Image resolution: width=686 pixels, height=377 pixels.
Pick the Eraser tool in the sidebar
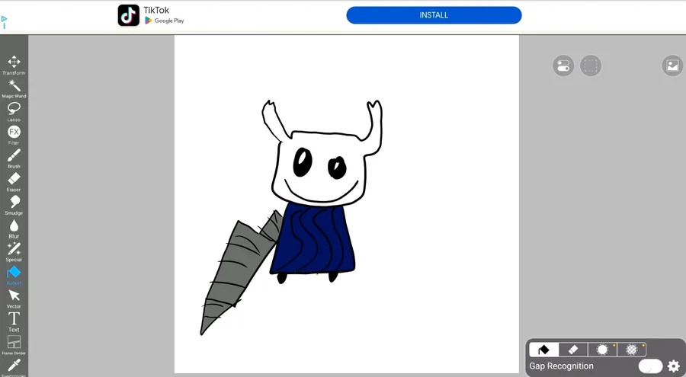14,182
